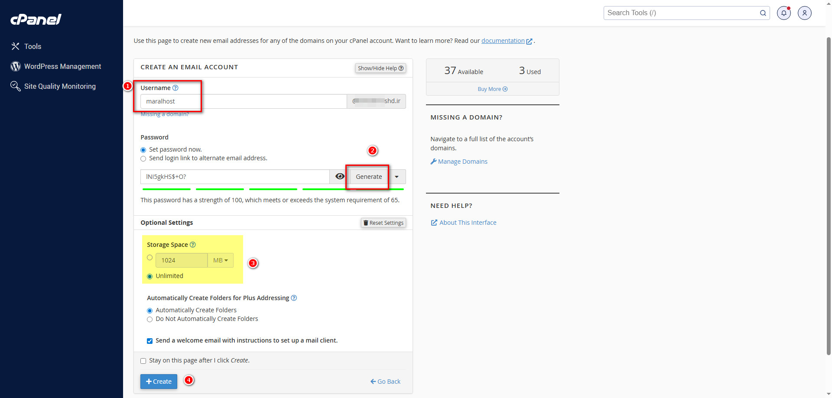Open the MB storage unit dropdown
The width and height of the screenshot is (832, 398).
220,260
